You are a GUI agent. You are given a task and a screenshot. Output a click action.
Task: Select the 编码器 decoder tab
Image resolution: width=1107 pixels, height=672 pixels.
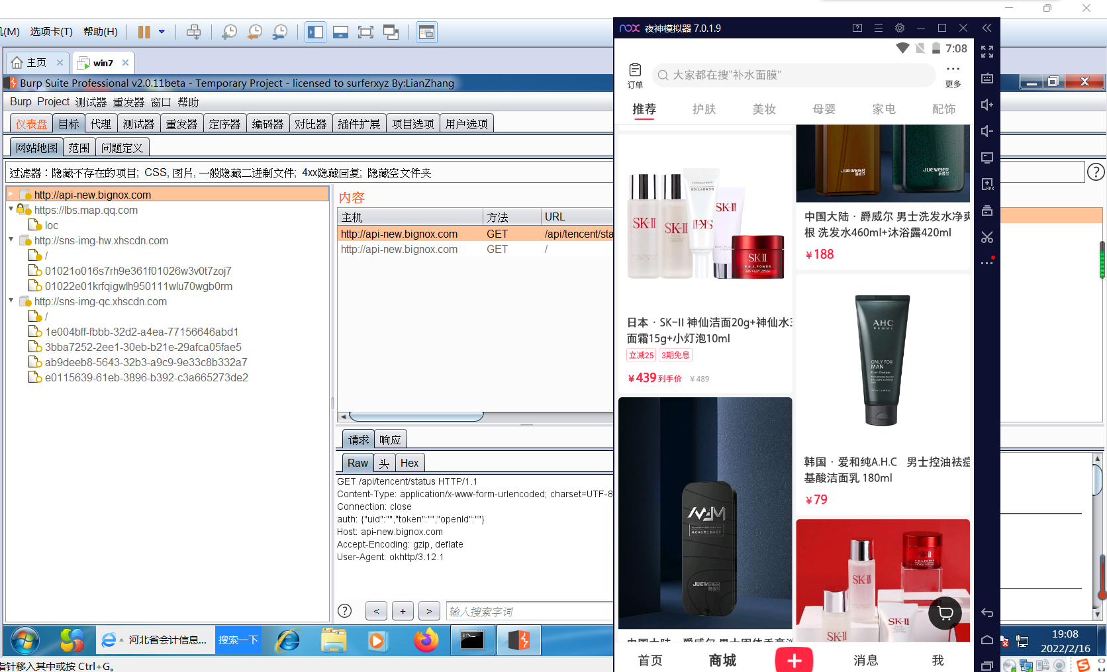(267, 124)
